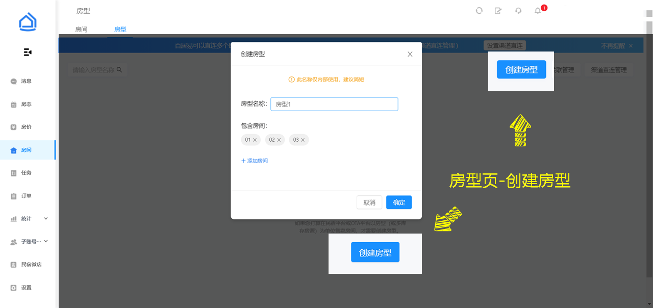Click the 房型名称 input field
This screenshot has width=653, height=308.
tap(334, 104)
